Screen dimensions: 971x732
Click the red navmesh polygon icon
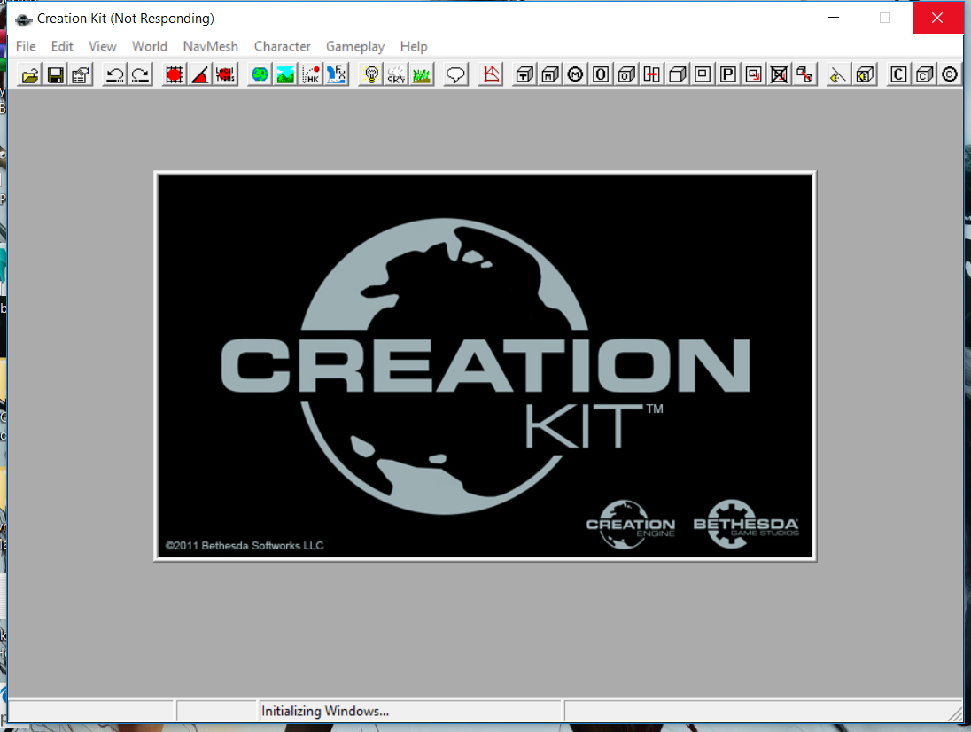pyautogui.click(x=491, y=75)
